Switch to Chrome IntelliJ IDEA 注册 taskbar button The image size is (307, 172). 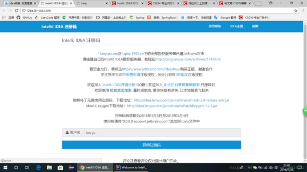pyautogui.click(x=95, y=167)
